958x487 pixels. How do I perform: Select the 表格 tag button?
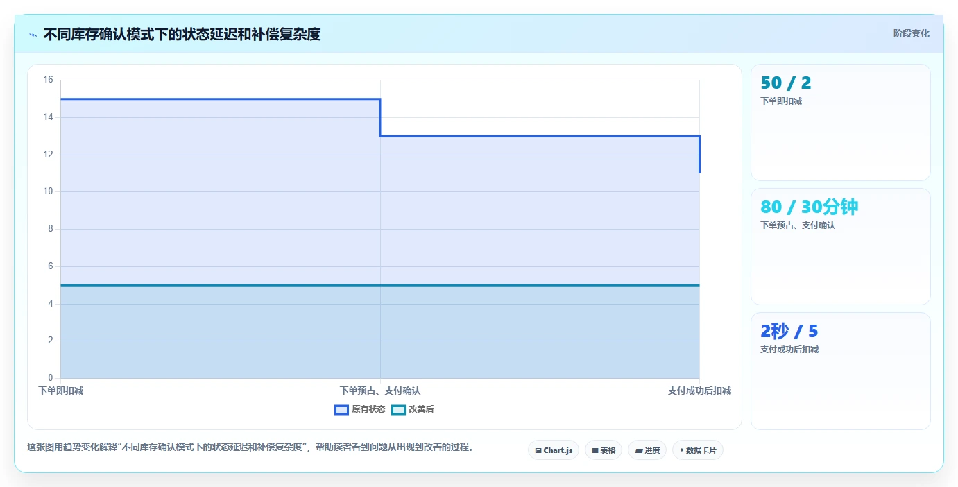[604, 450]
